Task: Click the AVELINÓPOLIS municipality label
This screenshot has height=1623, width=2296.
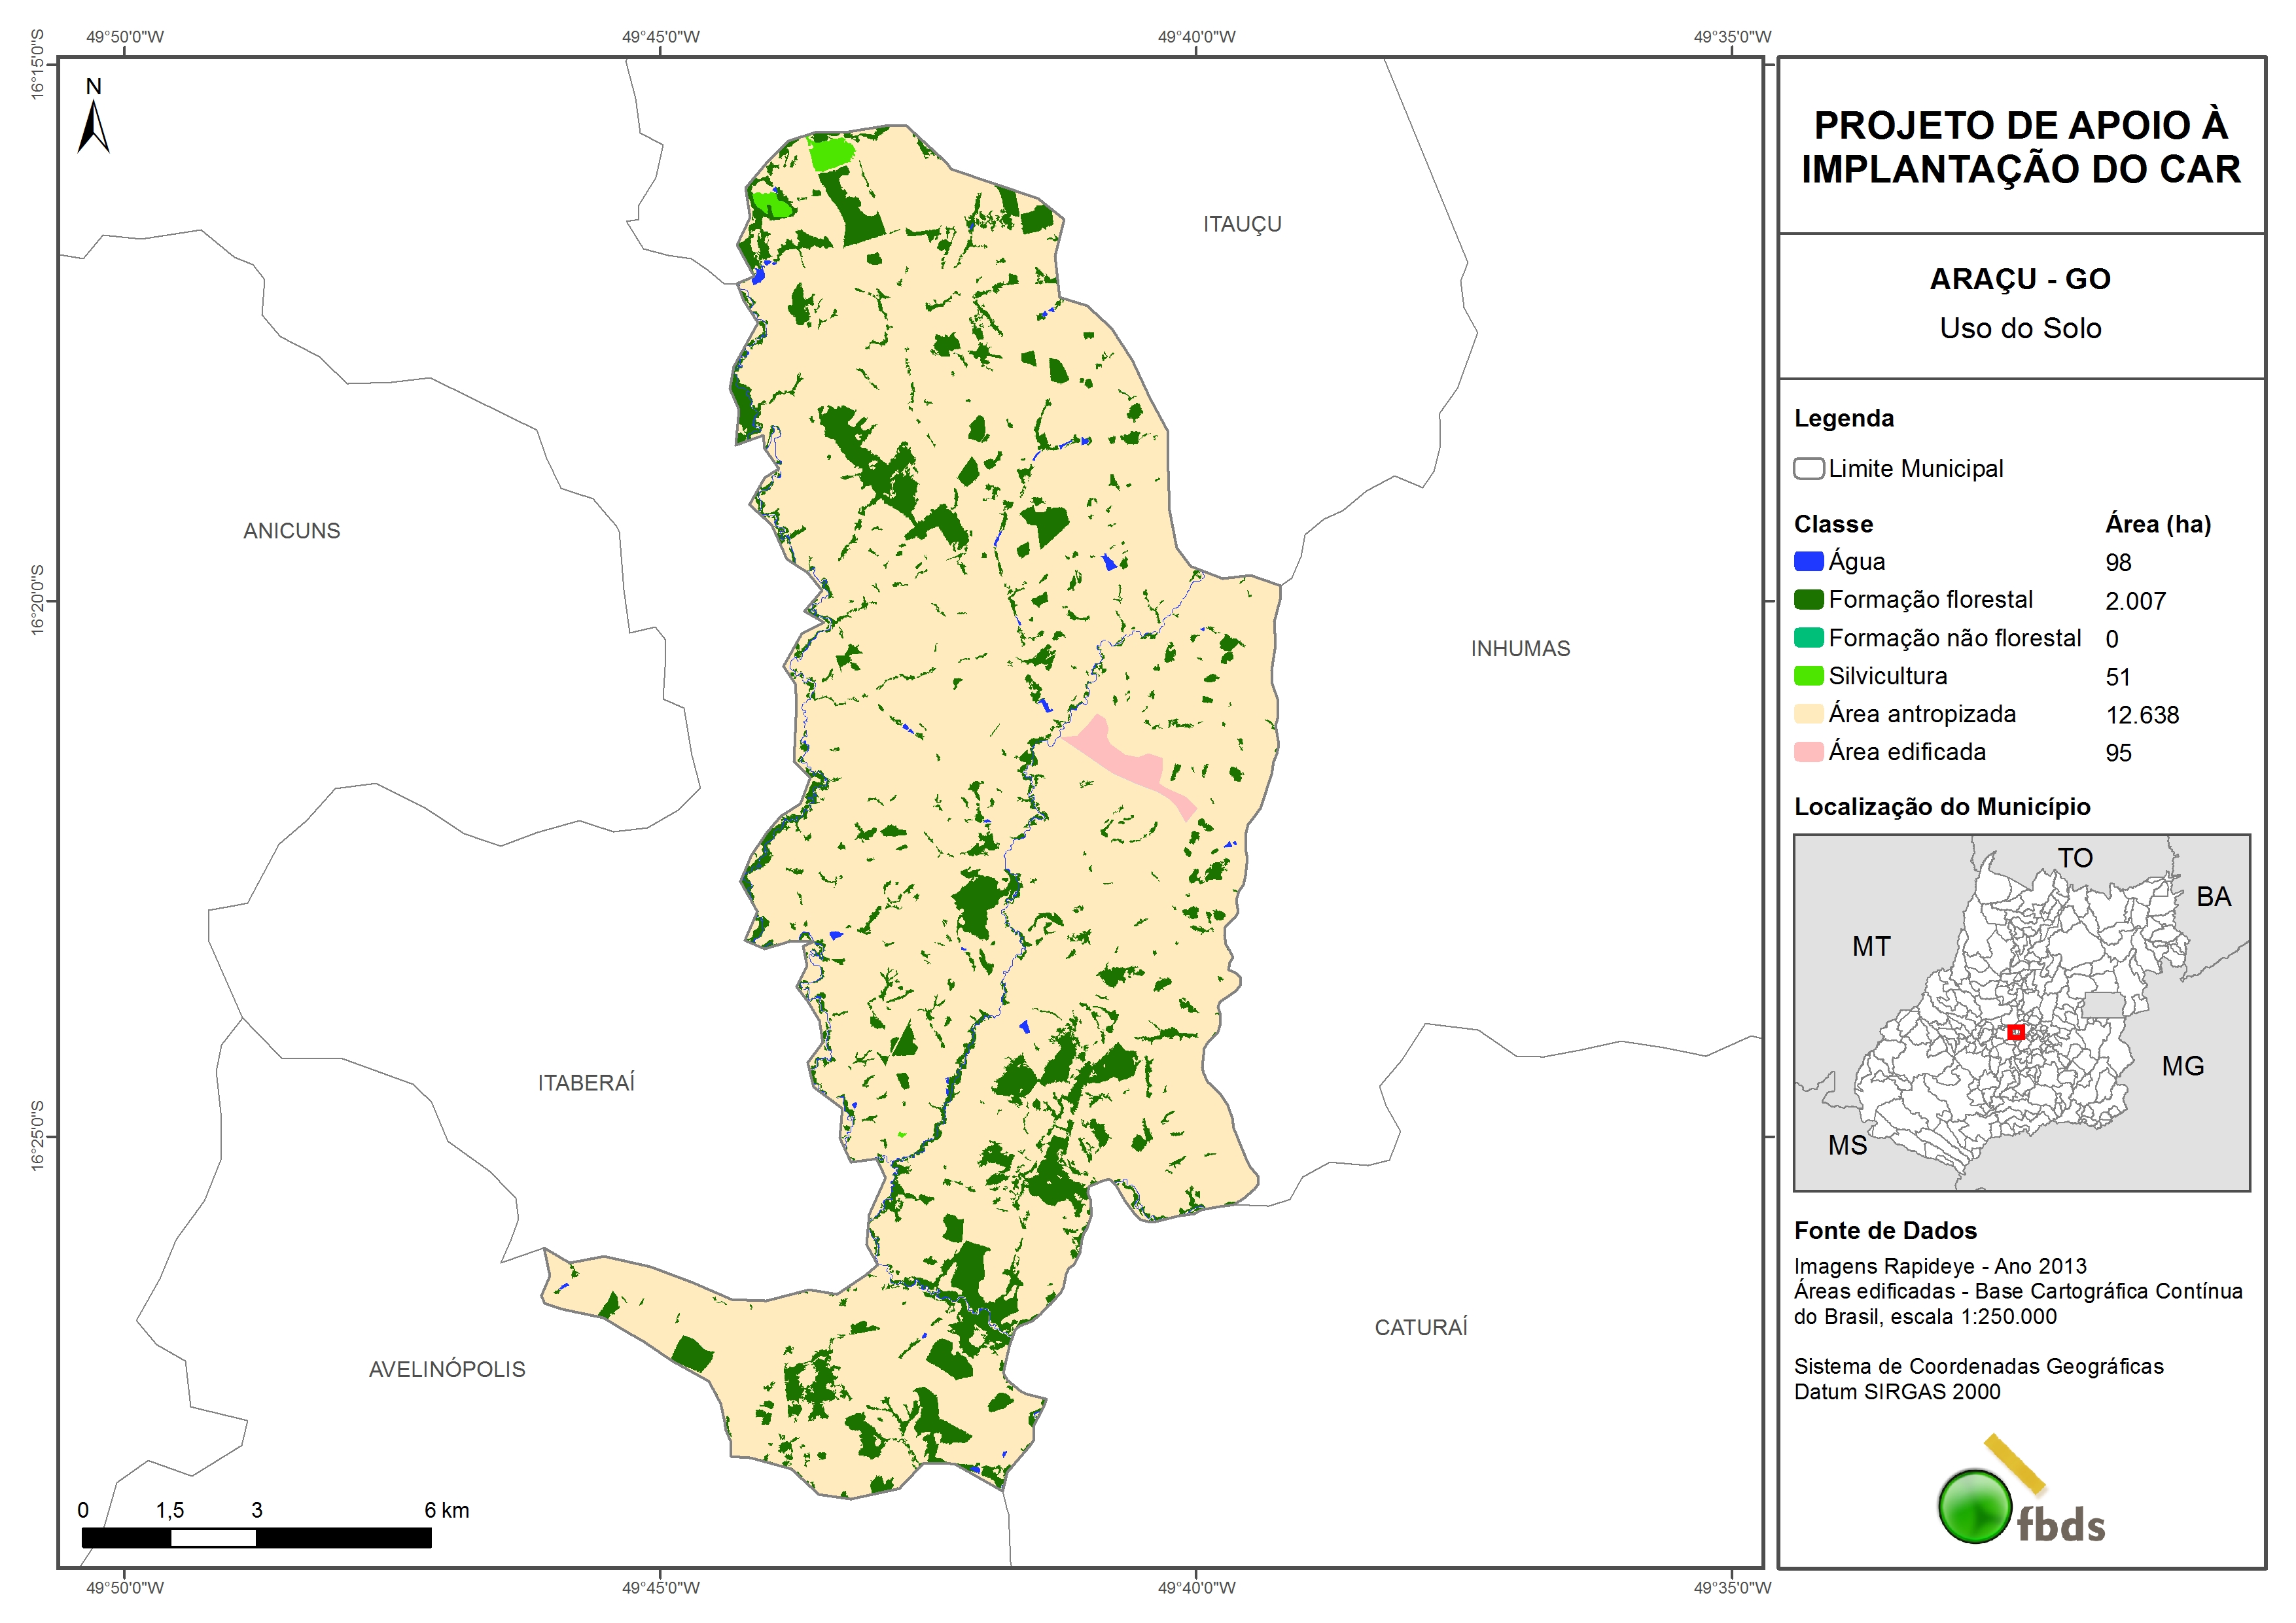Action: pyautogui.click(x=446, y=1369)
